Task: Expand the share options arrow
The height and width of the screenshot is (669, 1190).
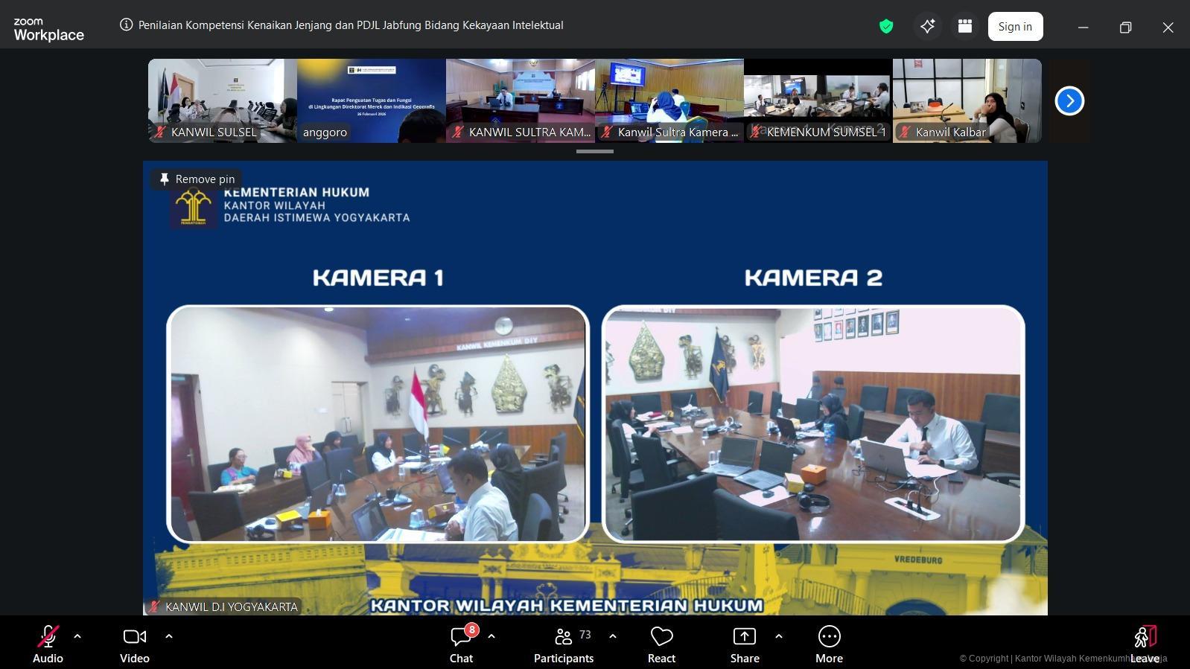Action: click(x=779, y=636)
